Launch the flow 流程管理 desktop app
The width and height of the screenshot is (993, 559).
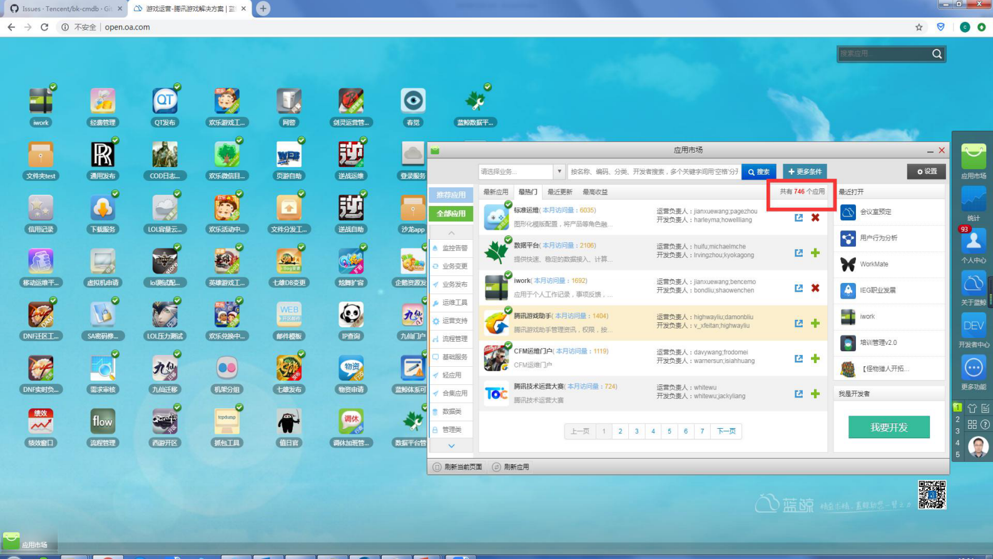tap(103, 423)
